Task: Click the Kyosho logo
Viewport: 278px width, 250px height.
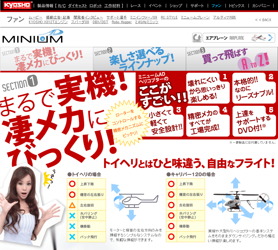Action: pos(17,5)
